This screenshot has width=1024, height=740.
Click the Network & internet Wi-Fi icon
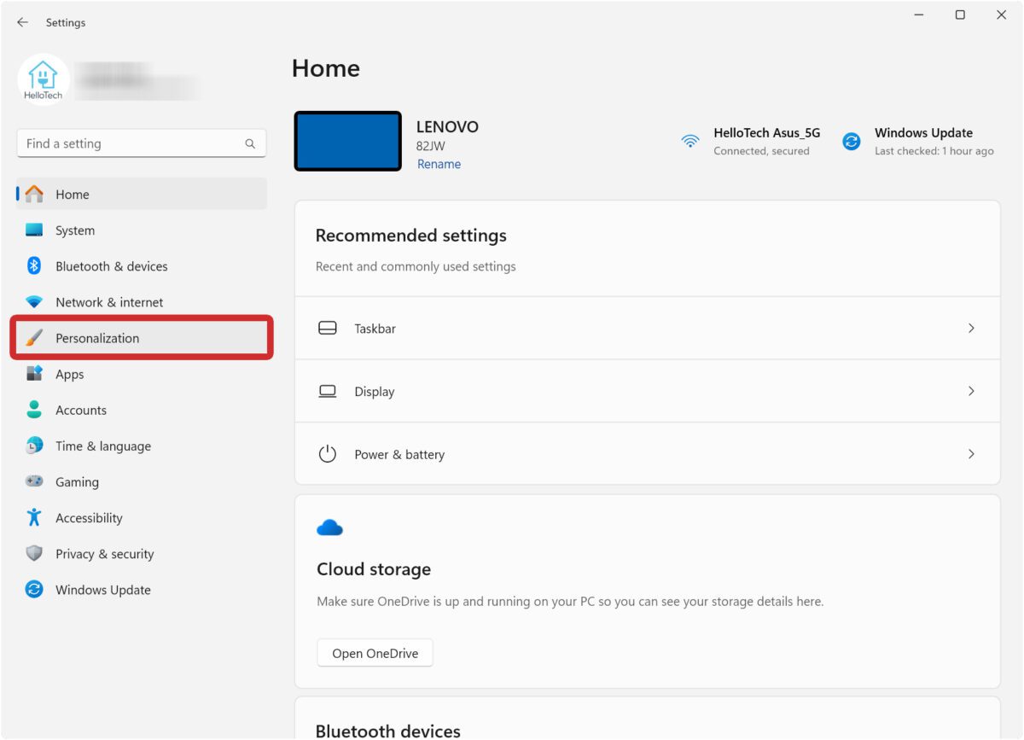[34, 302]
